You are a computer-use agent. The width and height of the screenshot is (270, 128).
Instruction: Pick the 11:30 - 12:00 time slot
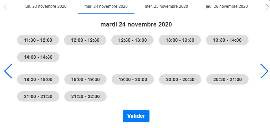point(38,40)
